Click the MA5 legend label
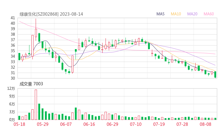The image size is (220, 131). click(x=160, y=14)
